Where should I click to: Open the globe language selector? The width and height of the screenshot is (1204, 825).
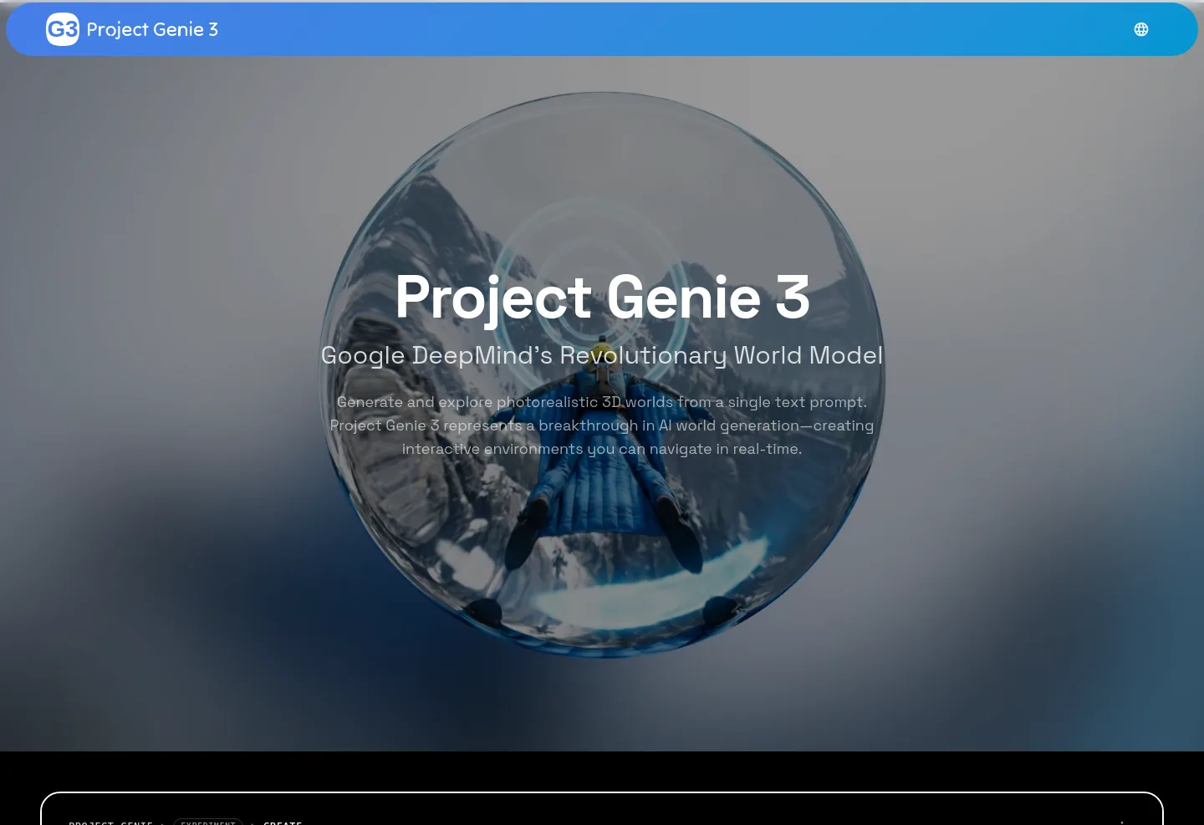pyautogui.click(x=1141, y=29)
